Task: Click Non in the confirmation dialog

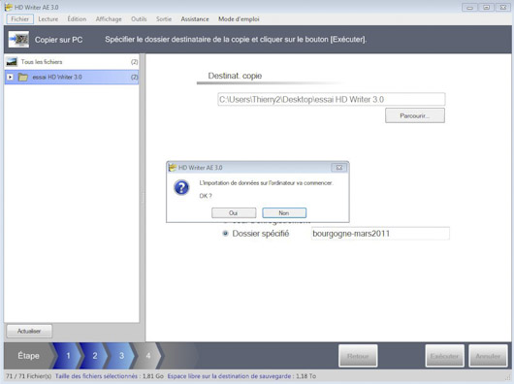Action: [284, 213]
